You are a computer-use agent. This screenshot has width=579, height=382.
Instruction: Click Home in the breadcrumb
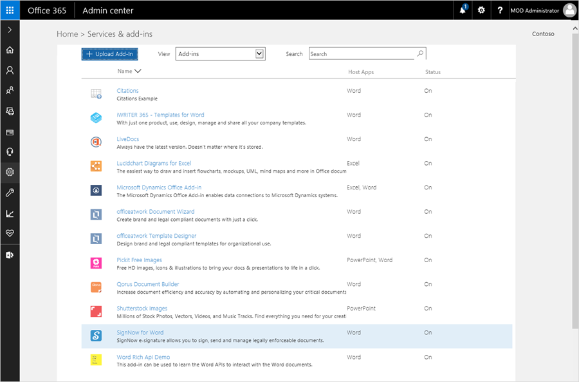pyautogui.click(x=67, y=34)
